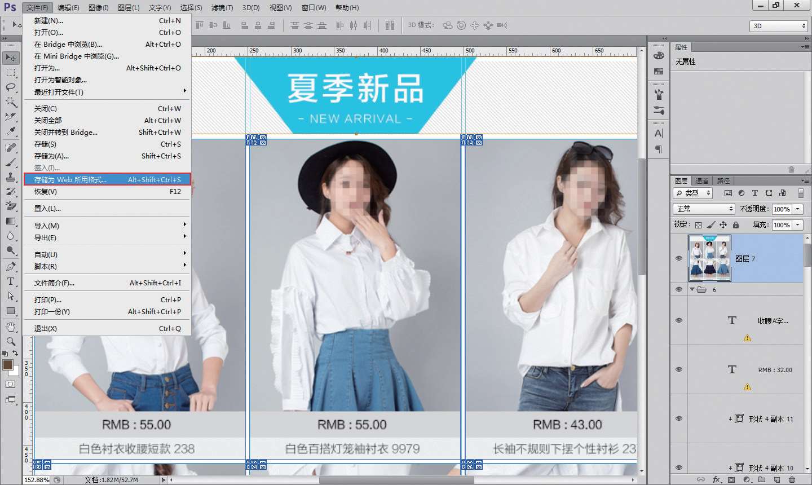Select the Horizontal Type tool
812x485 pixels.
[x=10, y=281]
